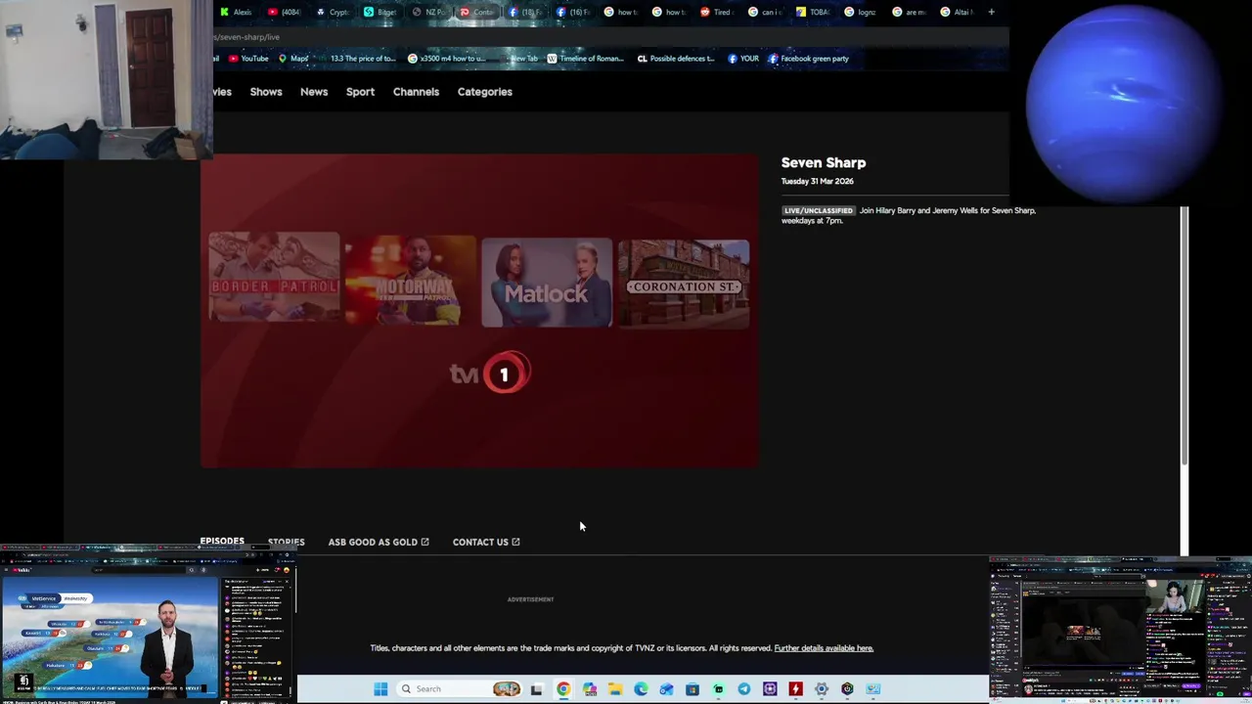Switch to Chrome in the taskbar

click(563, 689)
